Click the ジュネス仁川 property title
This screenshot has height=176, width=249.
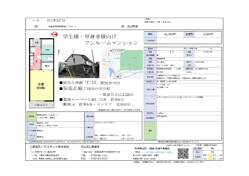pyautogui.click(x=56, y=20)
